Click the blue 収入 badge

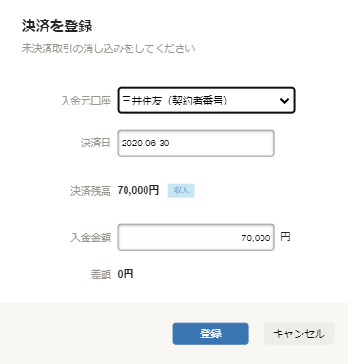181,190
